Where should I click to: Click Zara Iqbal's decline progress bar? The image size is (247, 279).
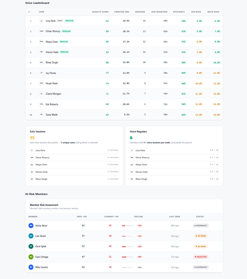click(x=127, y=246)
